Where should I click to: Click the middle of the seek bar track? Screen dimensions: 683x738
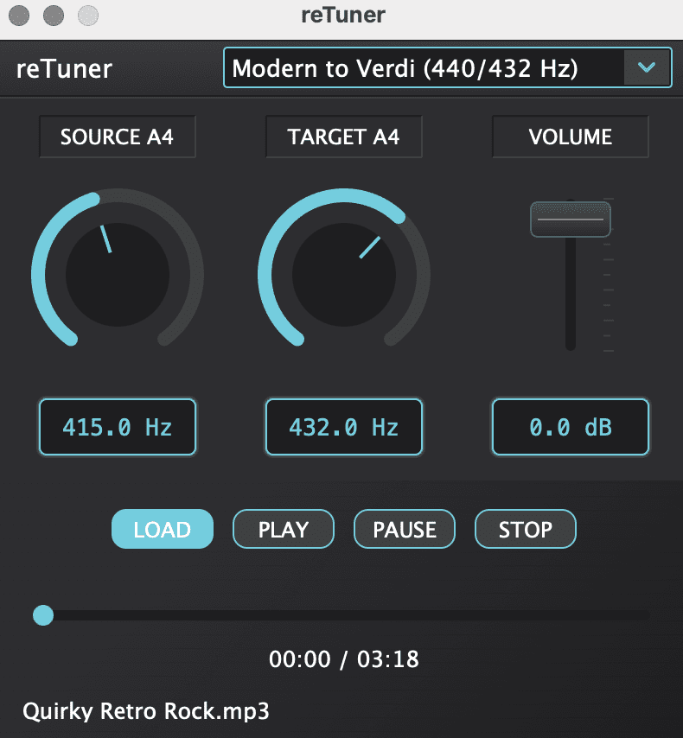coord(346,615)
